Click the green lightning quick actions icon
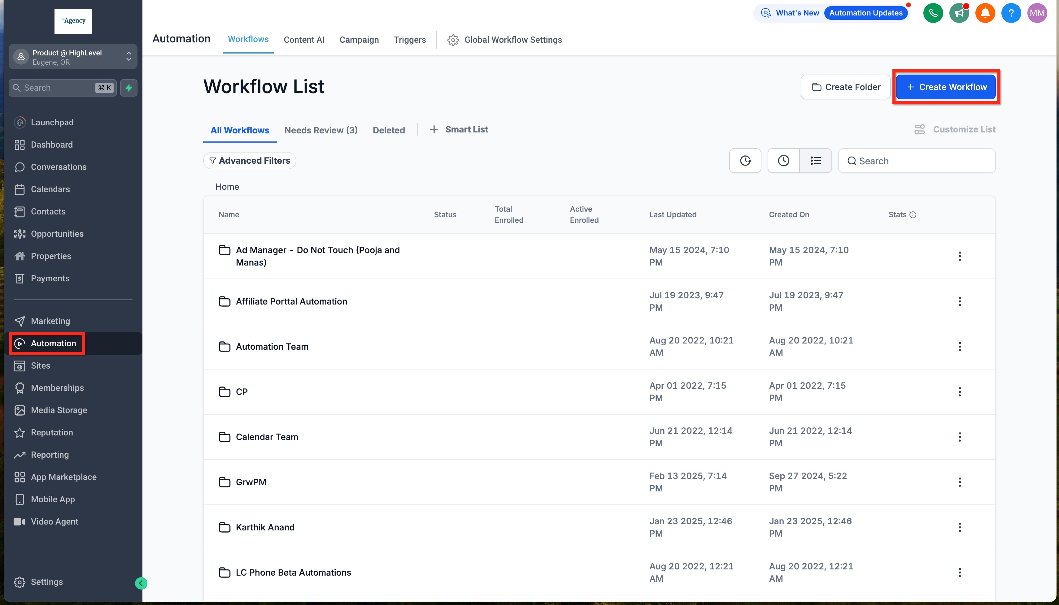 click(129, 88)
